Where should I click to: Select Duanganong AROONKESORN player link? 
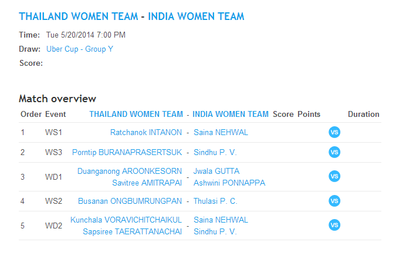pyautogui.click(x=130, y=172)
